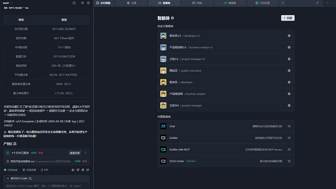Switch to the 代码变更 tab
This screenshot has width=336, height=189.
tap(263, 3)
